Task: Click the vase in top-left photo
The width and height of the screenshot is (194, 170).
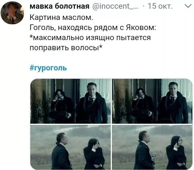Action: pyautogui.click(x=38, y=111)
